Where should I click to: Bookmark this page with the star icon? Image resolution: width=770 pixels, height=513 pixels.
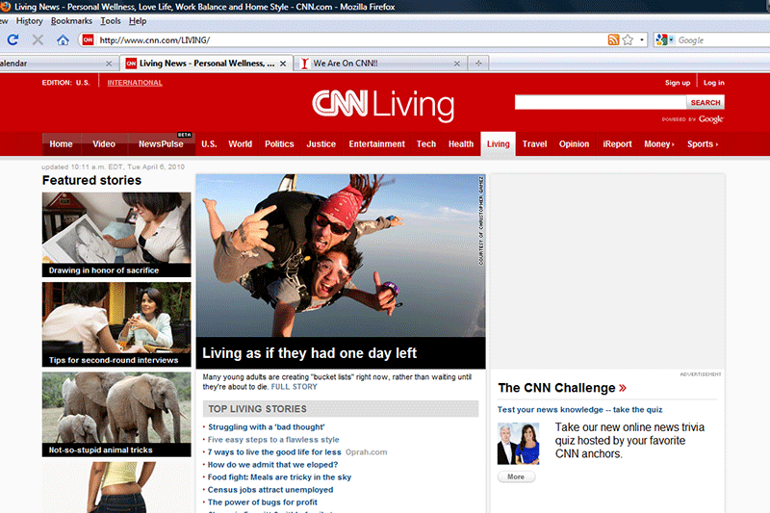pos(628,39)
